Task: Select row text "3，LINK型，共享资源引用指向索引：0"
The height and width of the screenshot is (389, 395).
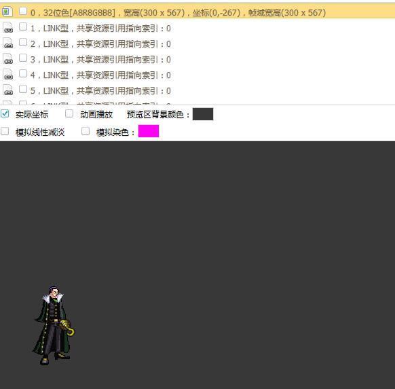Action: point(100,60)
